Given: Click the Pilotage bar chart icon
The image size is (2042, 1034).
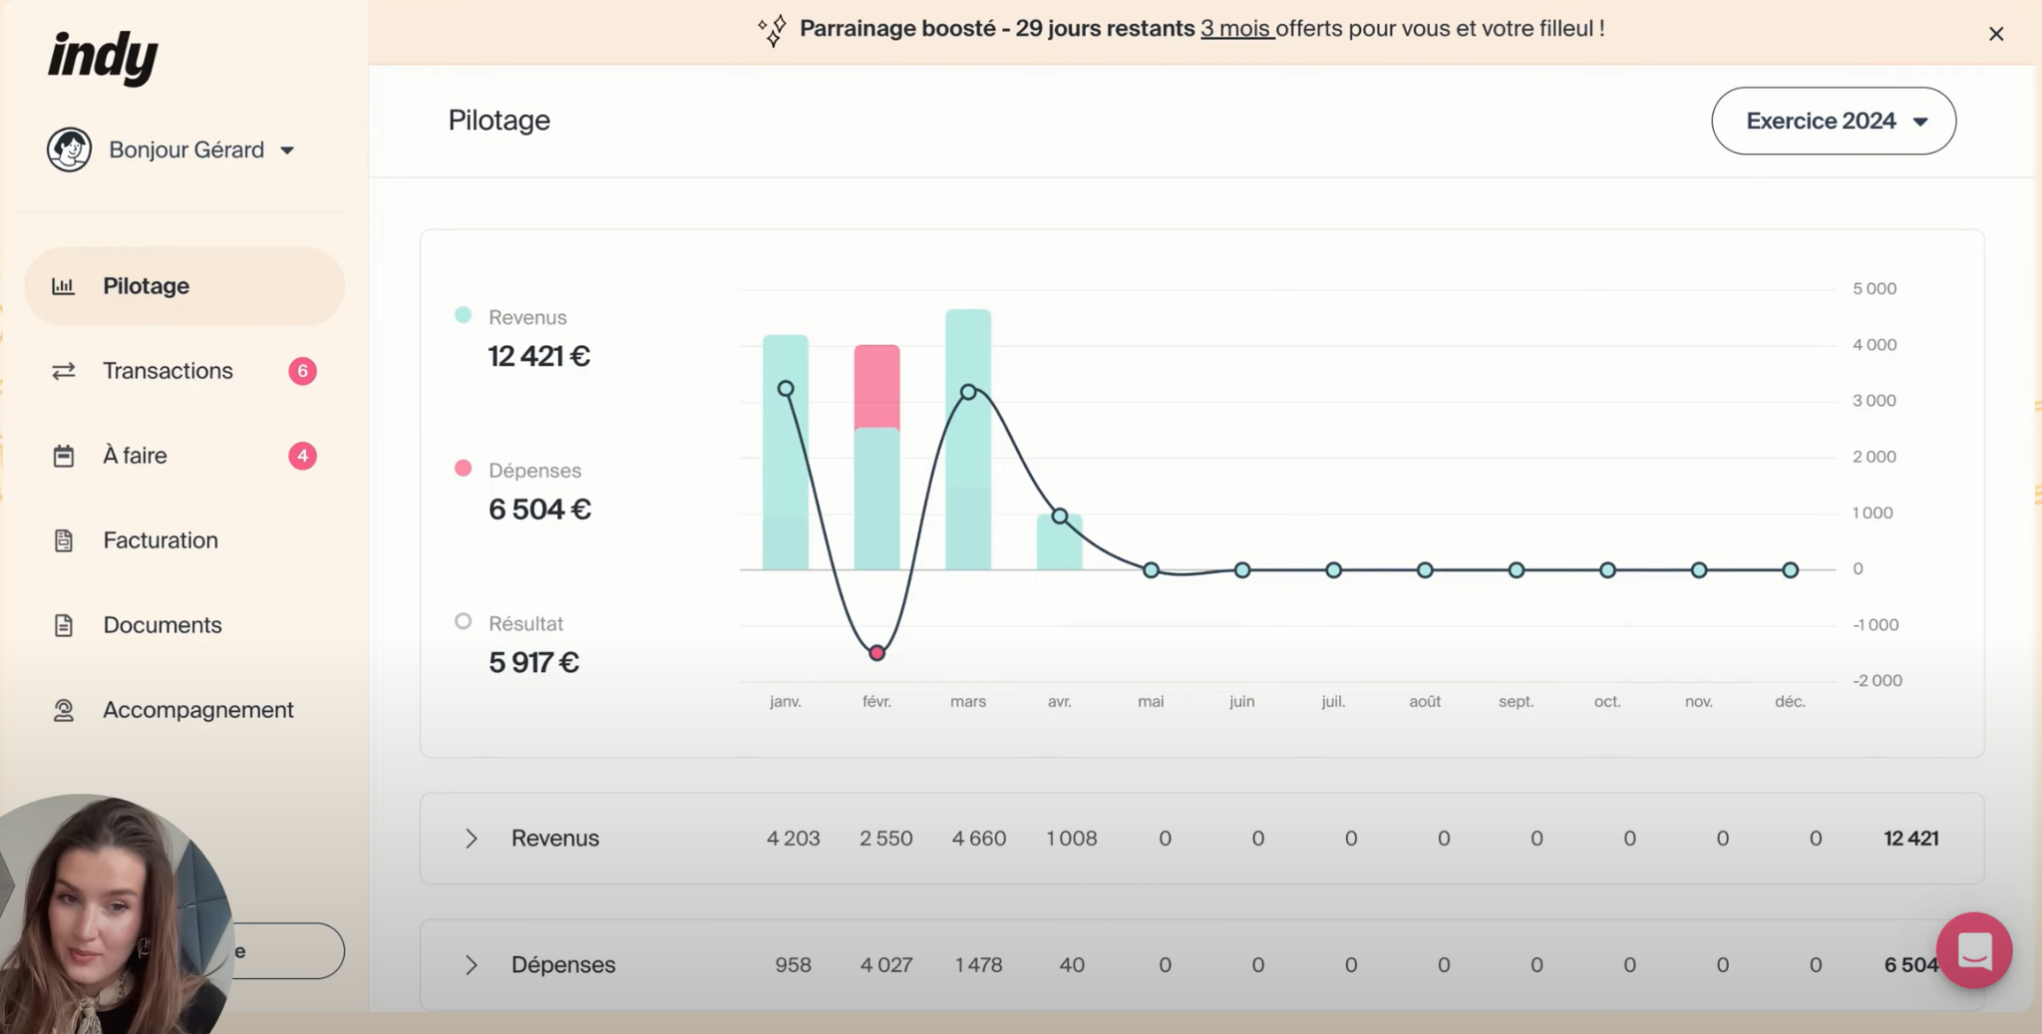Looking at the screenshot, I should click(63, 286).
